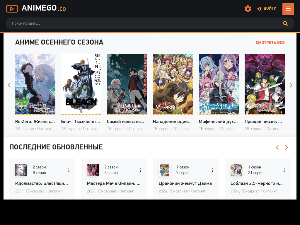Open options menu for Драконий жемчуг Дайма card

(212, 170)
